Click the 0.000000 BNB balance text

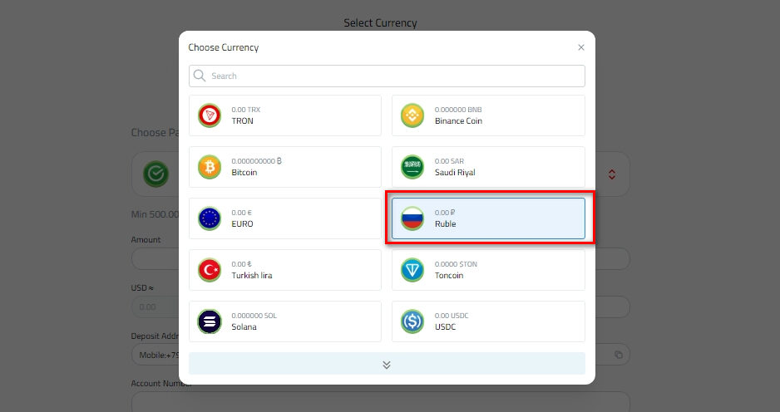pos(458,110)
